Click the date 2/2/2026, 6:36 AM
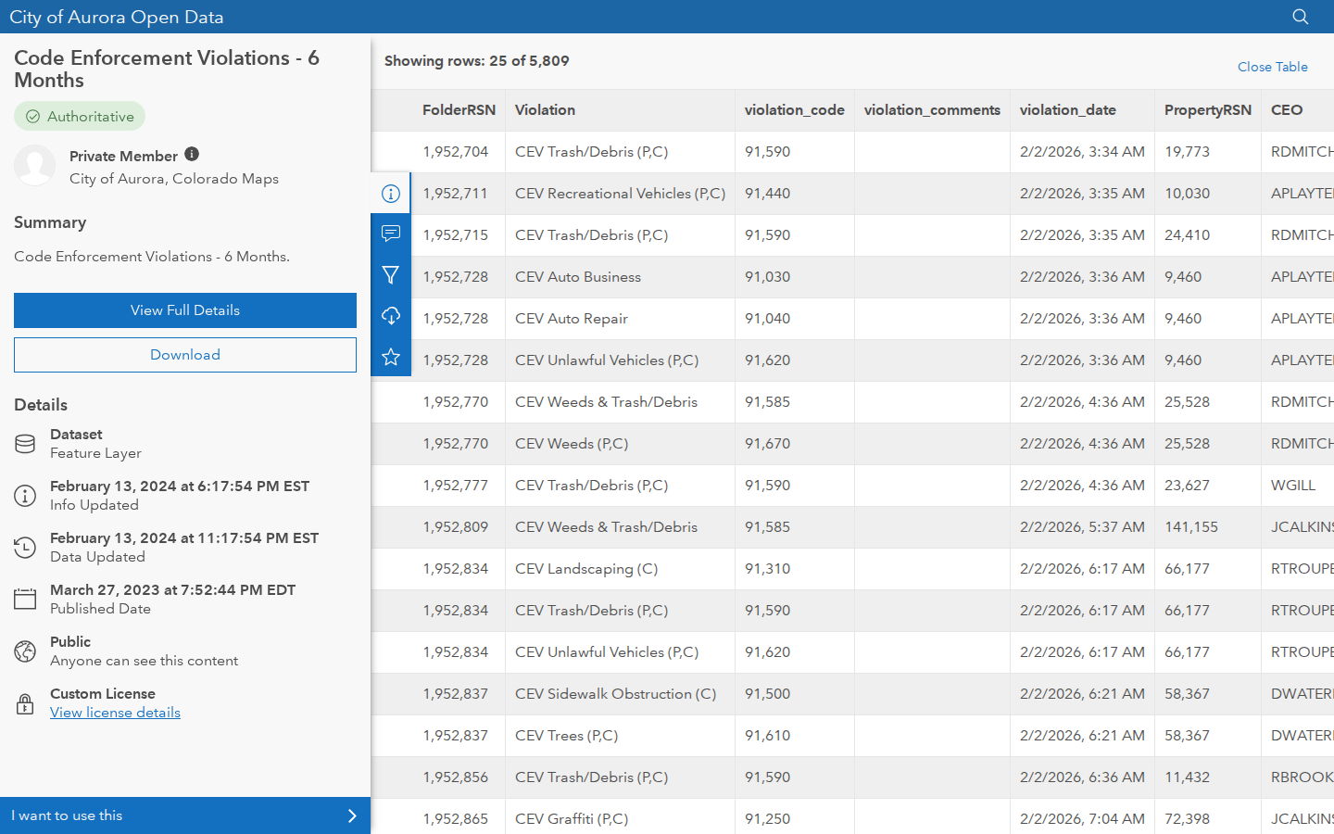1334x834 pixels. [1082, 777]
